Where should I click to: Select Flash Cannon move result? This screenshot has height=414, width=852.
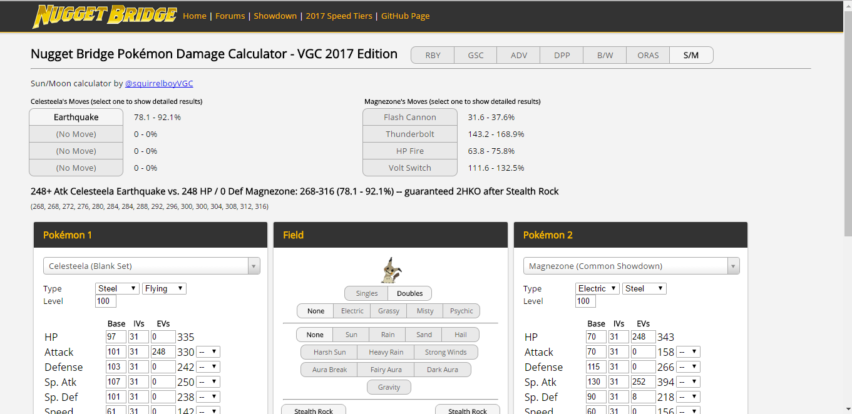[x=409, y=117]
